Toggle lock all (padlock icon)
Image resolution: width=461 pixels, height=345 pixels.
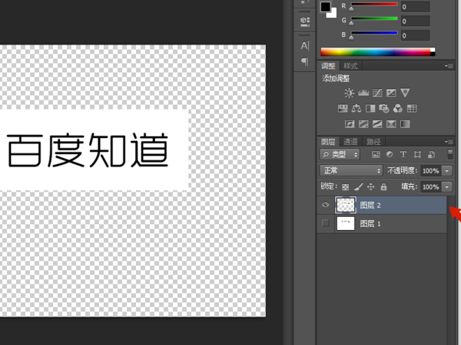pos(383,186)
